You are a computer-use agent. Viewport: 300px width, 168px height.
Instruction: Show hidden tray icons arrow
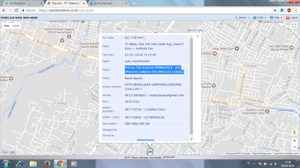[255, 164]
